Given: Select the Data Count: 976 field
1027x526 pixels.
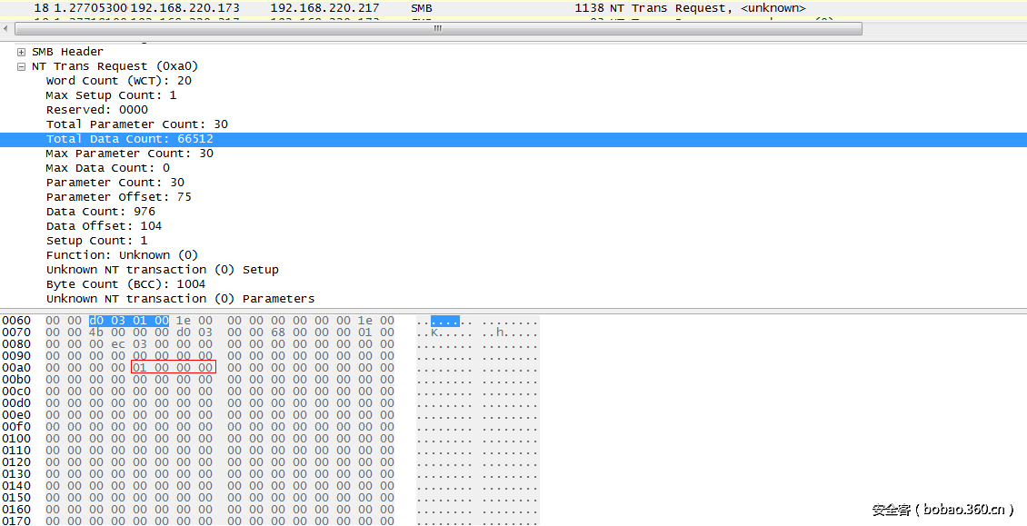Looking at the screenshot, I should pos(98,211).
